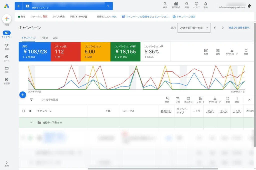The image size is (256, 170).
Task: Open the 表示項目 columns icon
Action: click(188, 100)
